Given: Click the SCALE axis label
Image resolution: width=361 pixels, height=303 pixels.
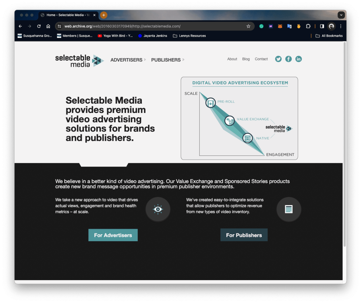Looking at the screenshot, I should click(191, 93).
